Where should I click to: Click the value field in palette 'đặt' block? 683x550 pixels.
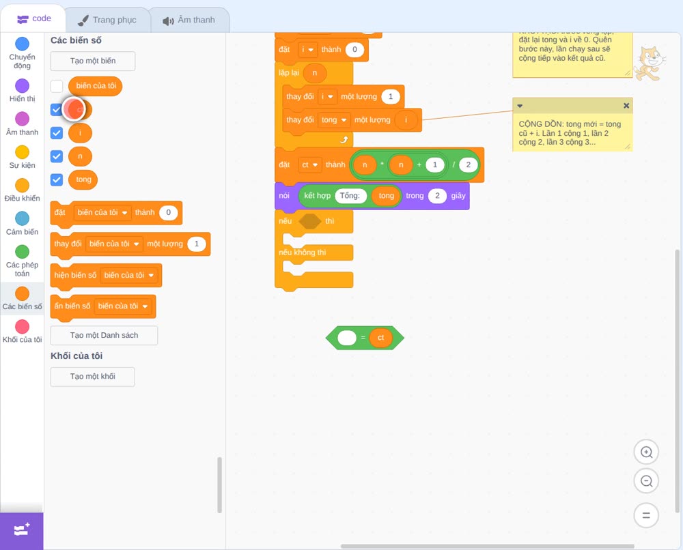(168, 212)
